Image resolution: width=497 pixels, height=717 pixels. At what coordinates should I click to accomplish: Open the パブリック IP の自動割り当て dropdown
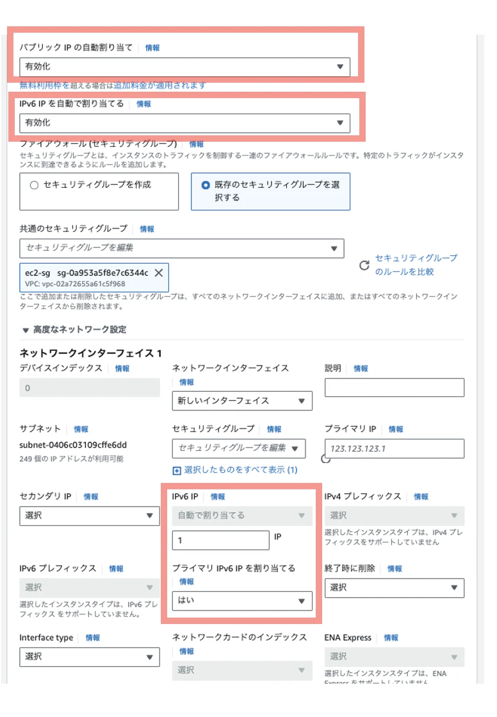(x=184, y=67)
